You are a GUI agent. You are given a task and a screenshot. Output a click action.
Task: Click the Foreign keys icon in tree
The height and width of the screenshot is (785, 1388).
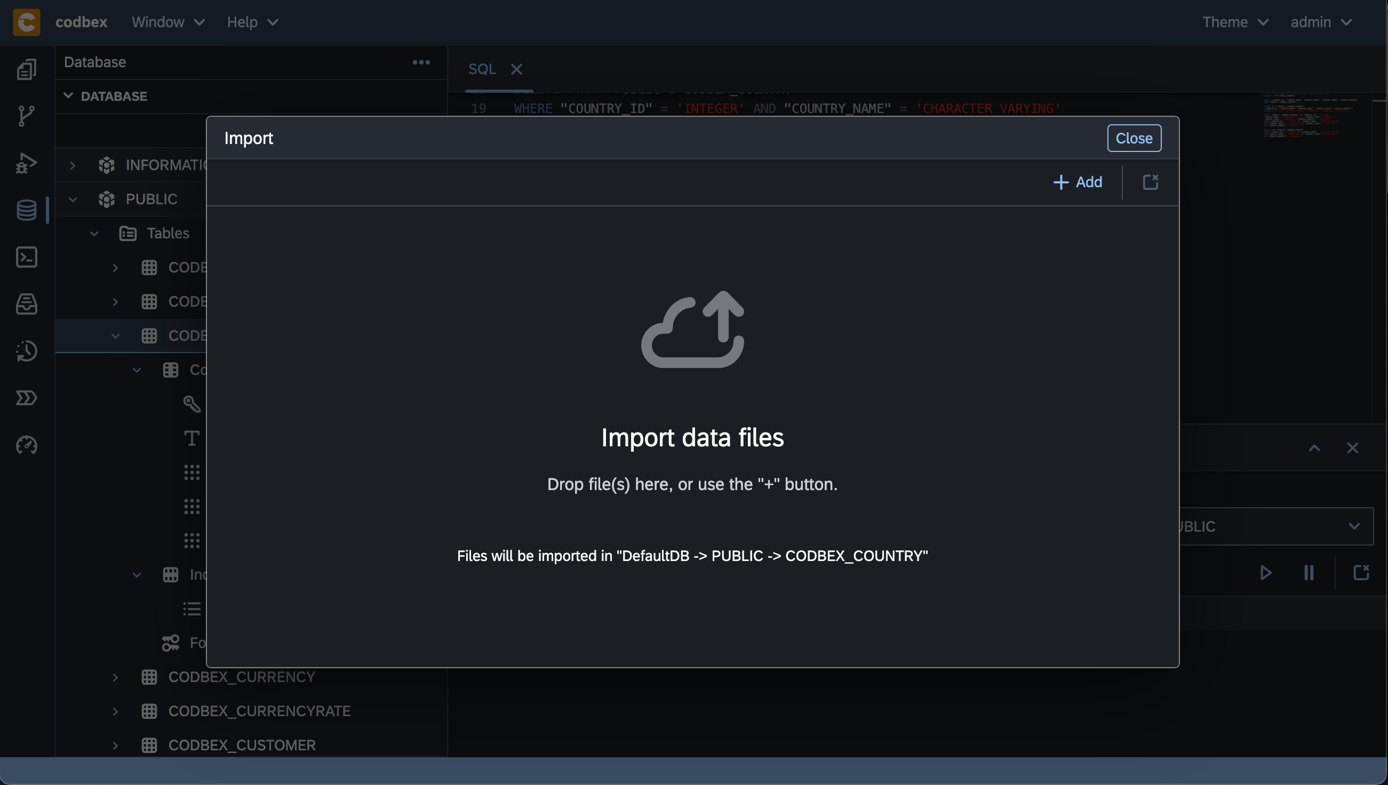[x=171, y=643]
